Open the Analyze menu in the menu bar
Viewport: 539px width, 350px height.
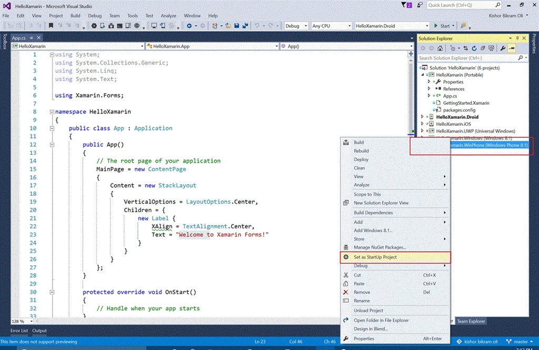tap(168, 16)
